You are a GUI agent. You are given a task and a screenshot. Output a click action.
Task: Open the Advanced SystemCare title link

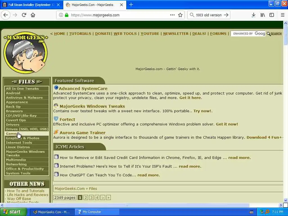[x=83, y=89]
